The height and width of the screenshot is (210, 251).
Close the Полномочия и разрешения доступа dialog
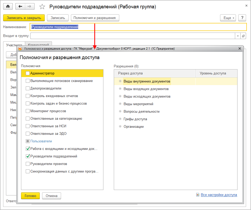tap(240, 48)
